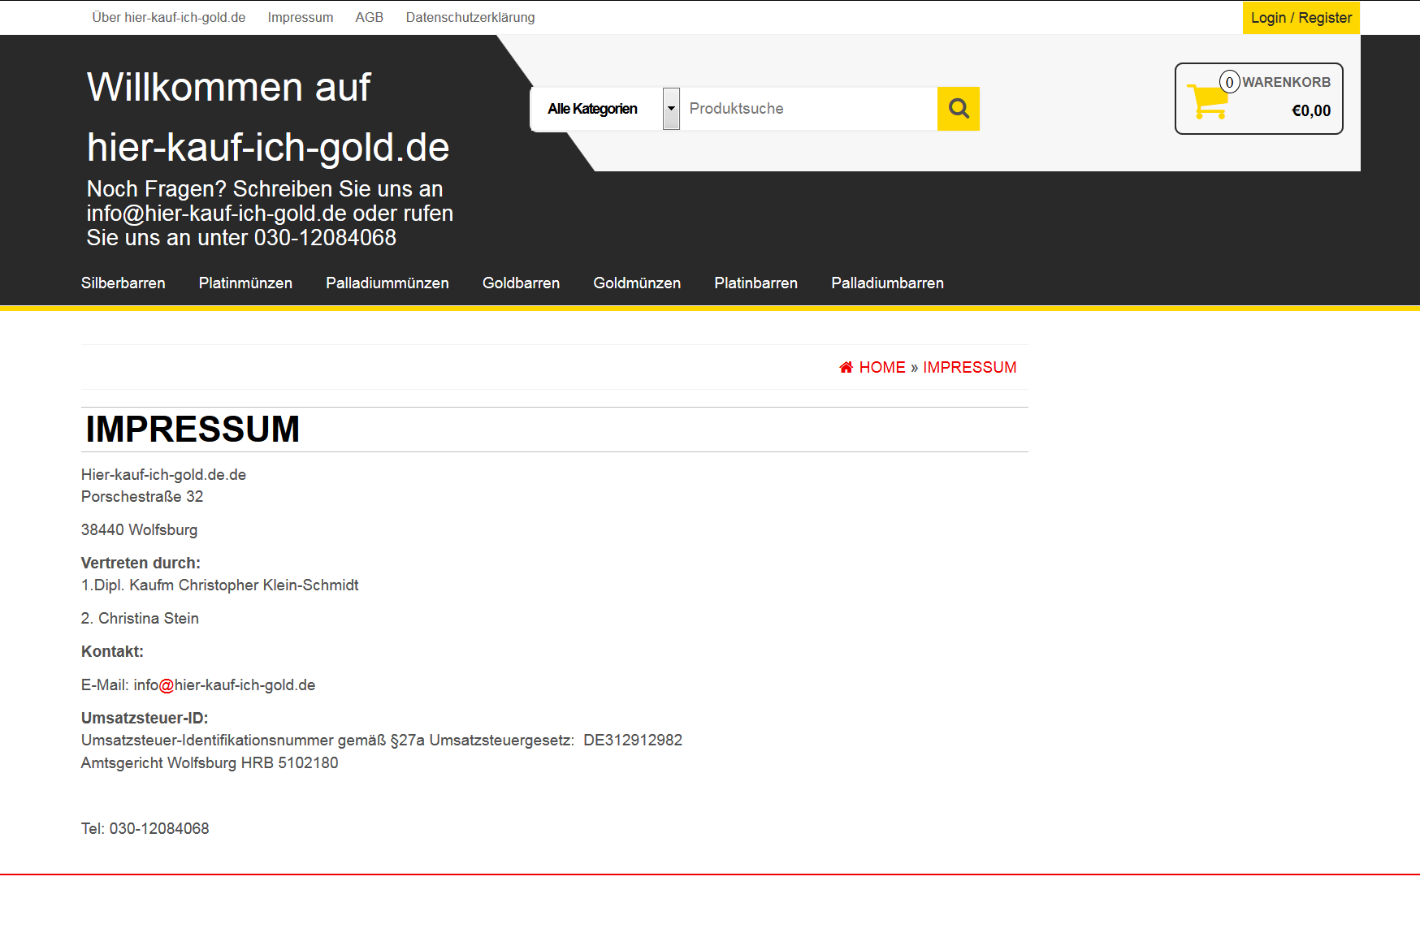Viewport: 1420px width, 950px height.
Task: Click the name Christina Stein
Action: pos(149,618)
